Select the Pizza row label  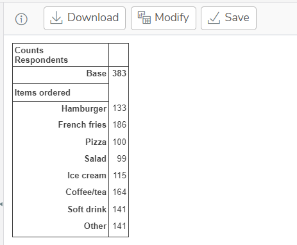point(96,142)
